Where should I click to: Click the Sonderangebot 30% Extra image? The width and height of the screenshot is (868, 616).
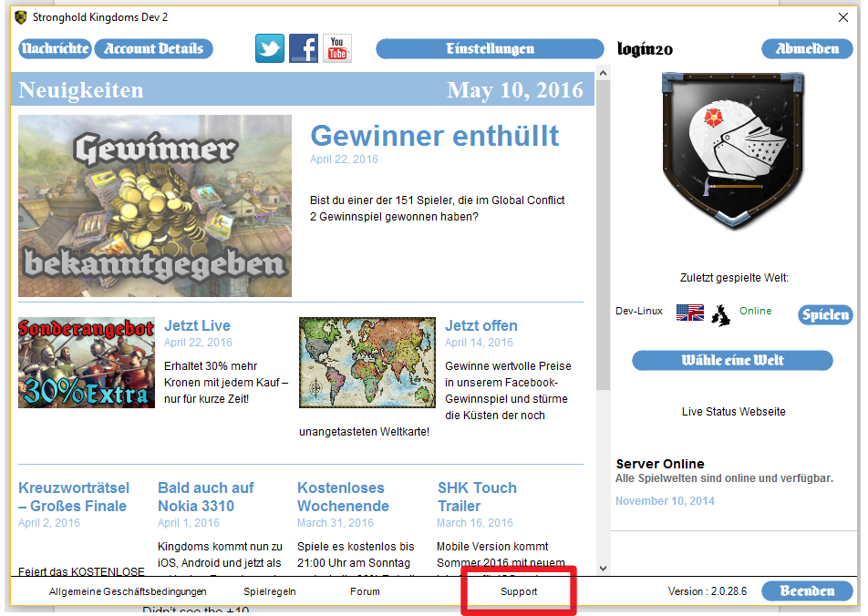(x=87, y=363)
